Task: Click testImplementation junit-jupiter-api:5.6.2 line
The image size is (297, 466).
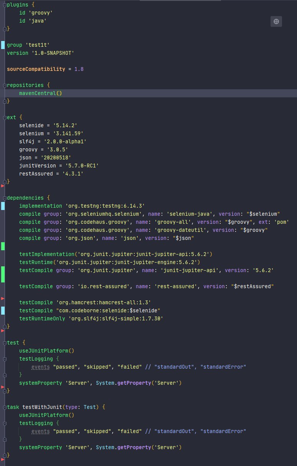Action: [116, 254]
